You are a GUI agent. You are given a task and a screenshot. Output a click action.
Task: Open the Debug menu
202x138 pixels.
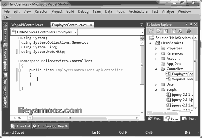click(83, 11)
